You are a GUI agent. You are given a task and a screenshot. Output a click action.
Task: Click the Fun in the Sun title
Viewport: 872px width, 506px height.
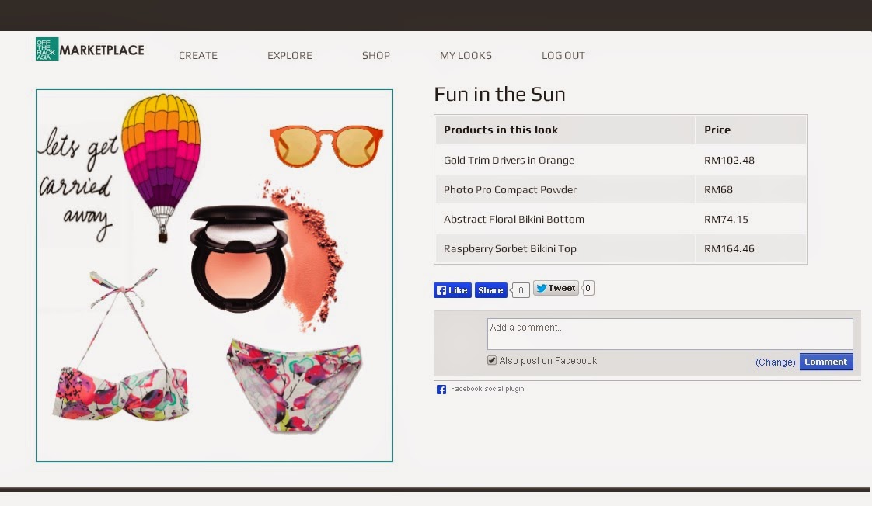point(500,94)
